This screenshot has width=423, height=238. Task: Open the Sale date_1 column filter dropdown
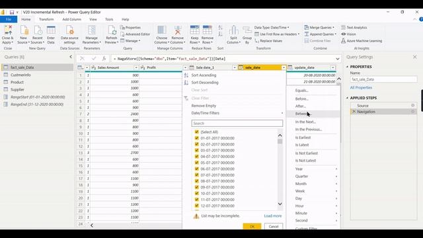click(234, 67)
